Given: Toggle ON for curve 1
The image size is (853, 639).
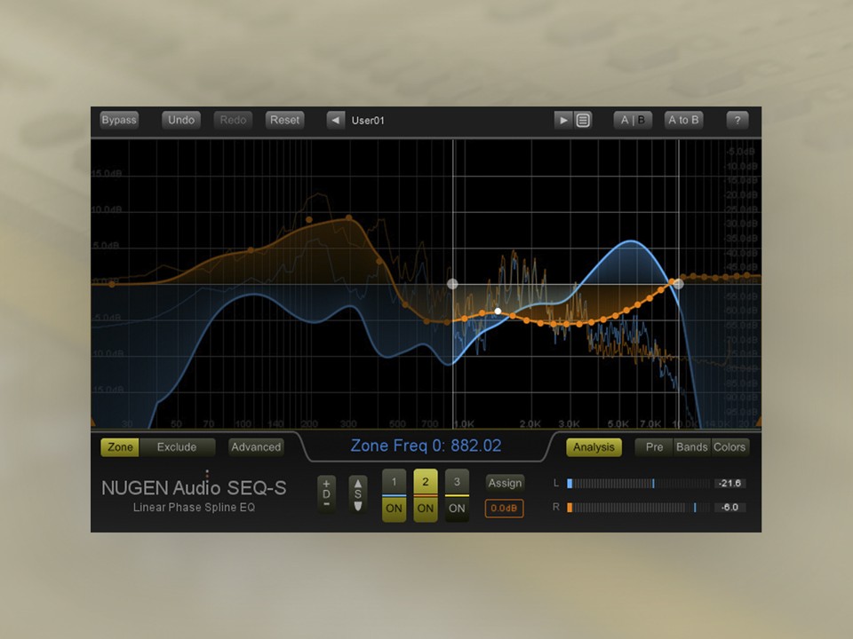Looking at the screenshot, I should click(394, 509).
